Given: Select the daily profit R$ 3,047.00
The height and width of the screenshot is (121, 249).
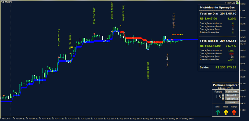Looking at the screenshot, I should tap(208, 18).
